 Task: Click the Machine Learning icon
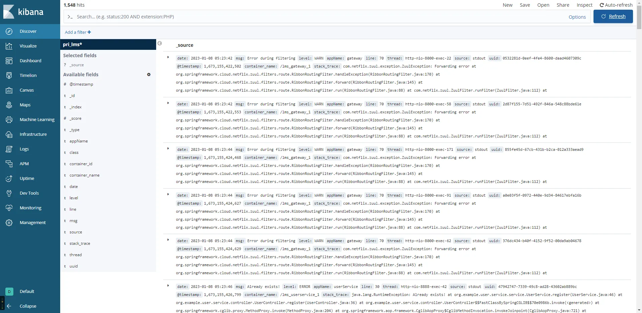(9, 120)
